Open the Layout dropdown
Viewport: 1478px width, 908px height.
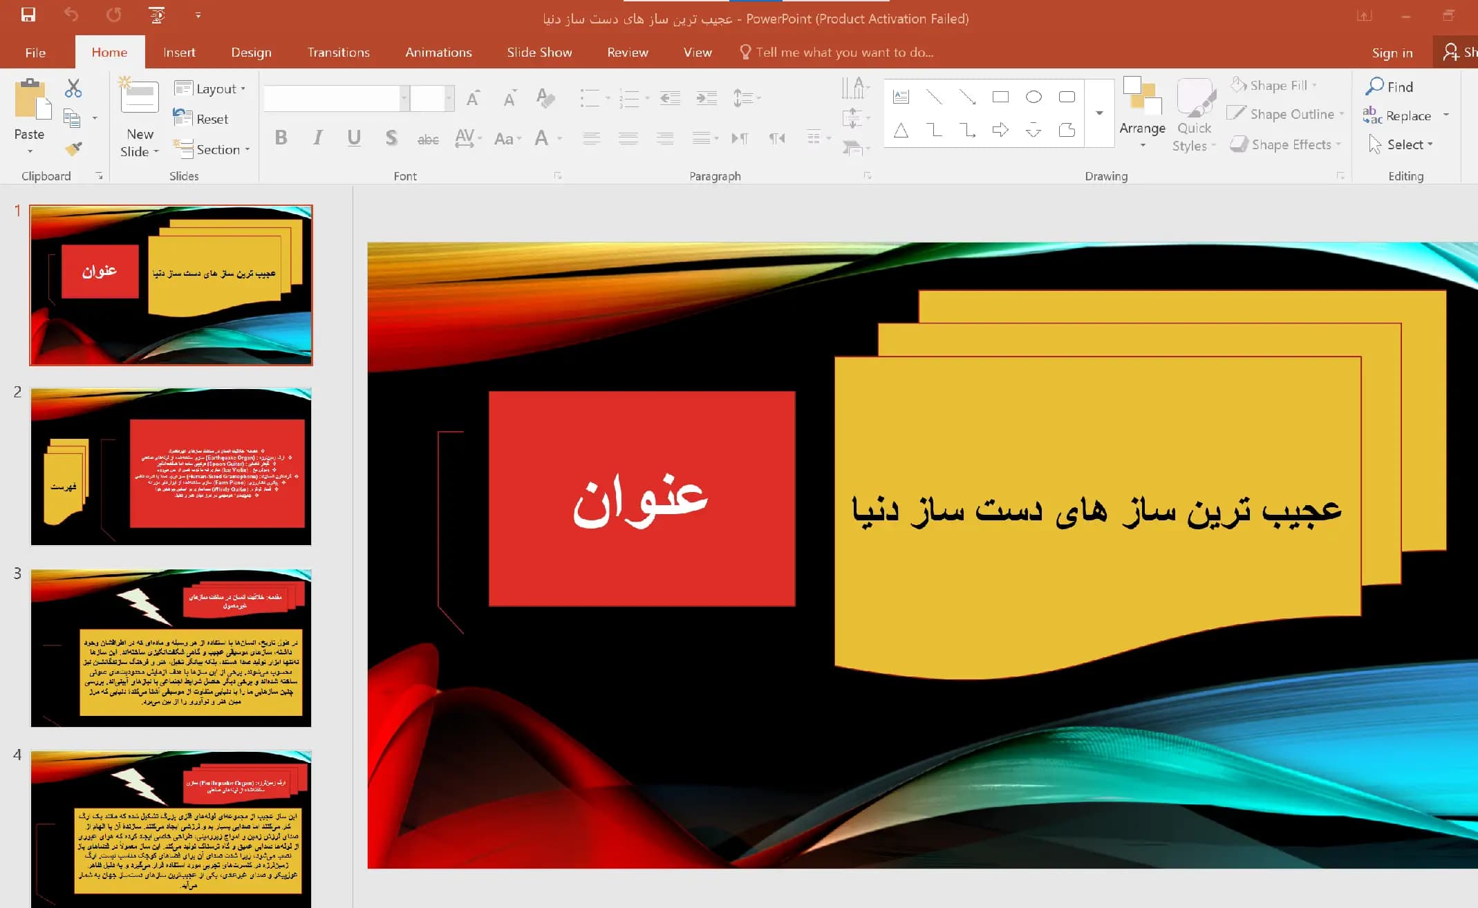(210, 88)
